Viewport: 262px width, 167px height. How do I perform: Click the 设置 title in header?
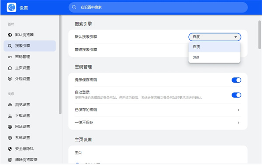coord(24,8)
